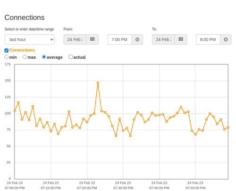Screen dimensions: 236x191
Task: Click the orange Connections series label
Action: (22, 50)
